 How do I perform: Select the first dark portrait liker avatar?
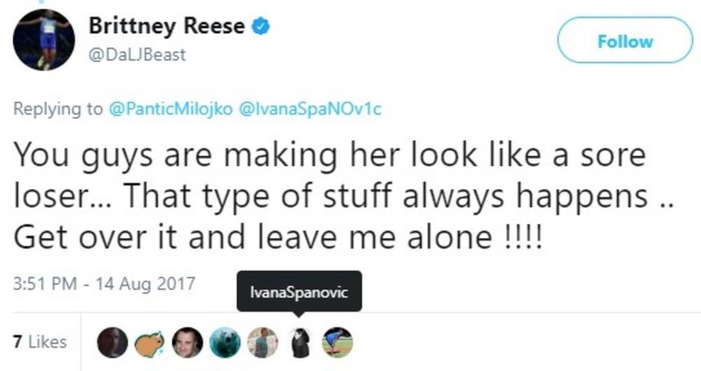pos(110,343)
